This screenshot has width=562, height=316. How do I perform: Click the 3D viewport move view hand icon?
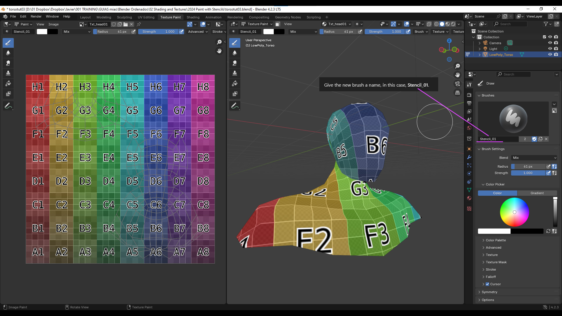pos(458,75)
